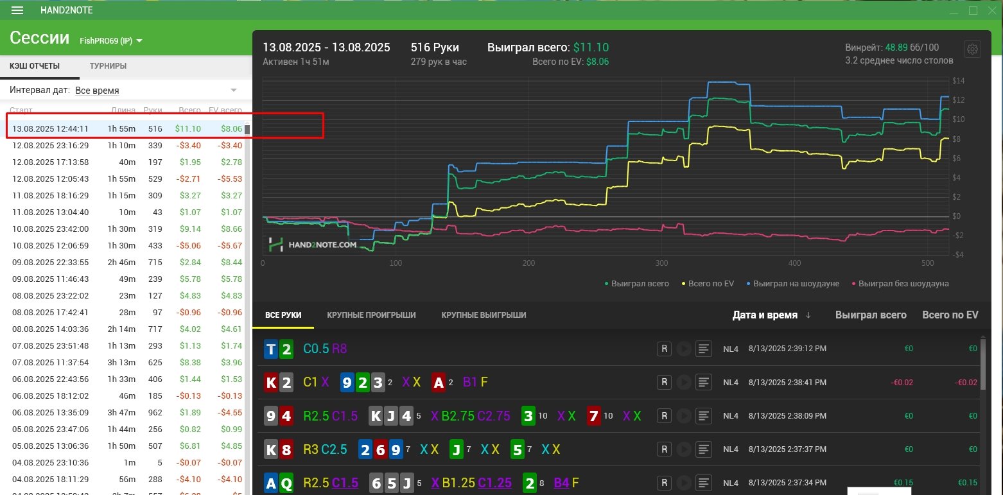Play the K8 hand in the replayer
The height and width of the screenshot is (495, 1003).
pyautogui.click(x=684, y=449)
